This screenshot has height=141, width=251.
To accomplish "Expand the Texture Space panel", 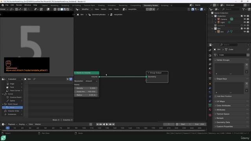I will coord(215,114).
